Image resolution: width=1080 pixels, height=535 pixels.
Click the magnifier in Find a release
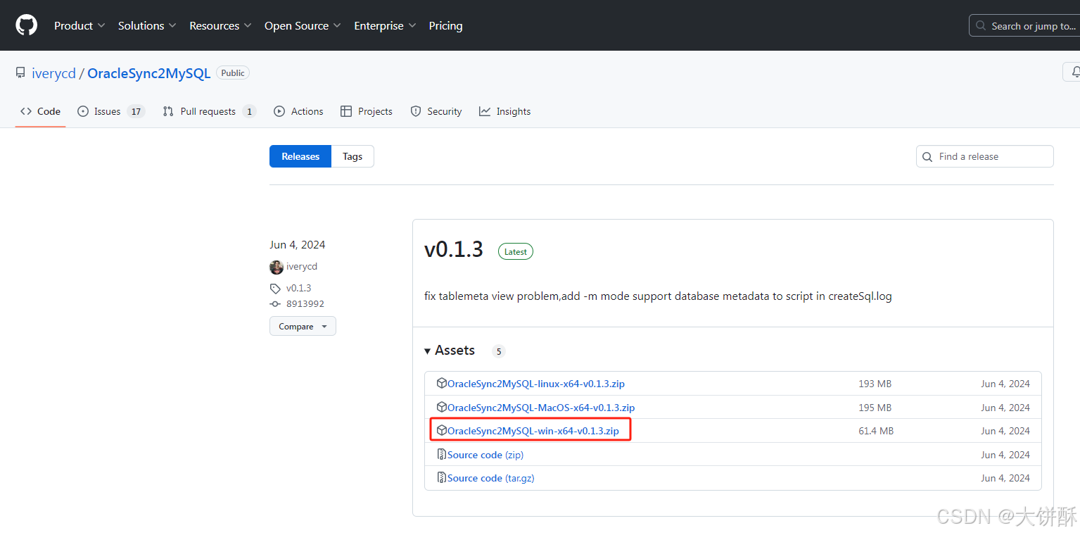pos(928,156)
